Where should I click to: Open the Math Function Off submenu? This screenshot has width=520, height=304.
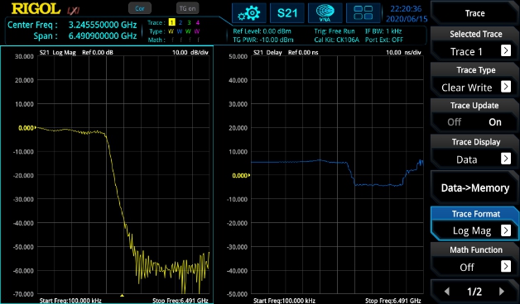(x=474, y=267)
